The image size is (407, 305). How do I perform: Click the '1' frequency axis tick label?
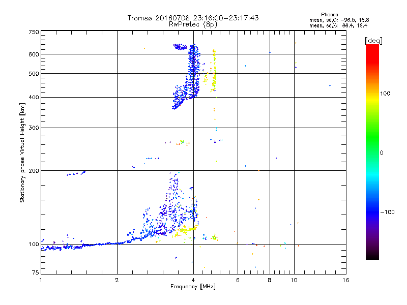[41, 280]
